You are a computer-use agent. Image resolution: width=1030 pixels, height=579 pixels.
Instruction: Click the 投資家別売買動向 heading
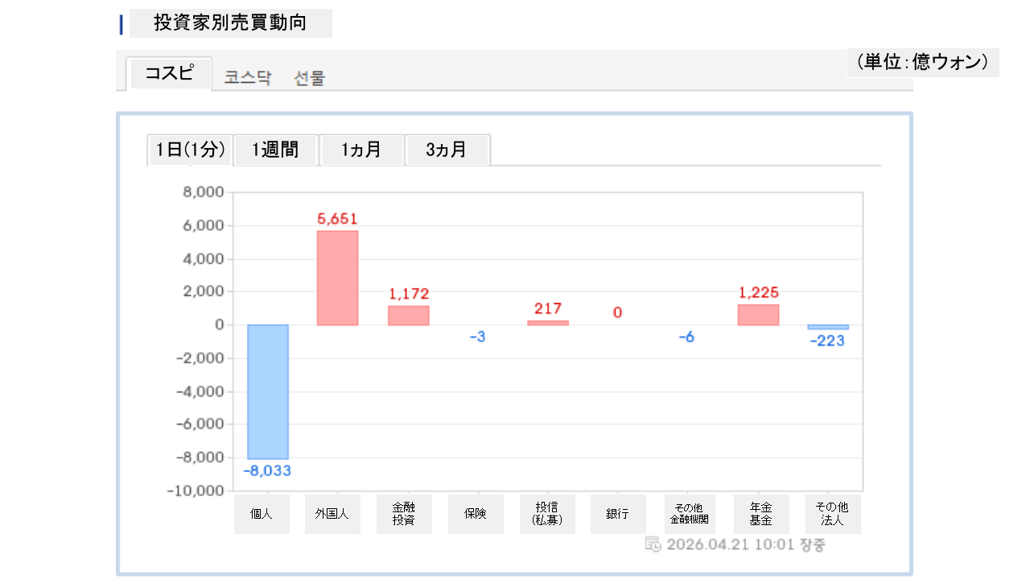tap(230, 23)
